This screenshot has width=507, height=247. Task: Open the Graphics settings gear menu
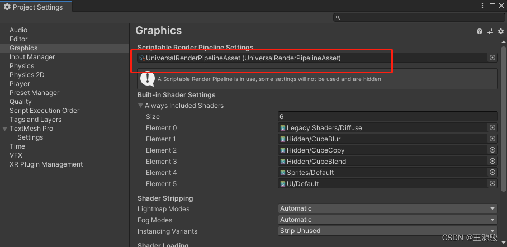point(501,31)
